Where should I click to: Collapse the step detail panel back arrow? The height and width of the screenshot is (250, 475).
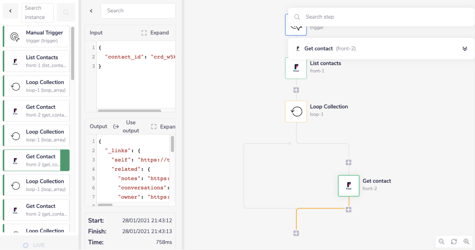point(91,11)
